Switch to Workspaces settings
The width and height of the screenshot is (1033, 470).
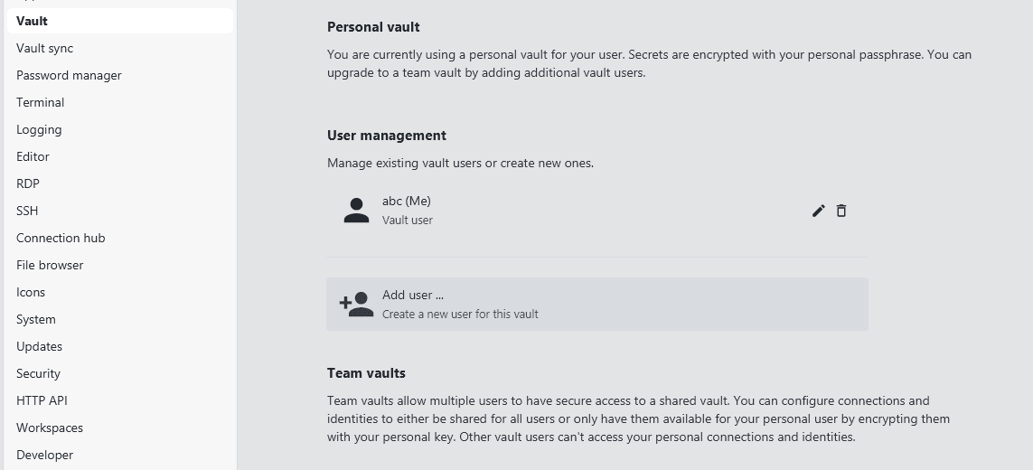click(x=50, y=428)
